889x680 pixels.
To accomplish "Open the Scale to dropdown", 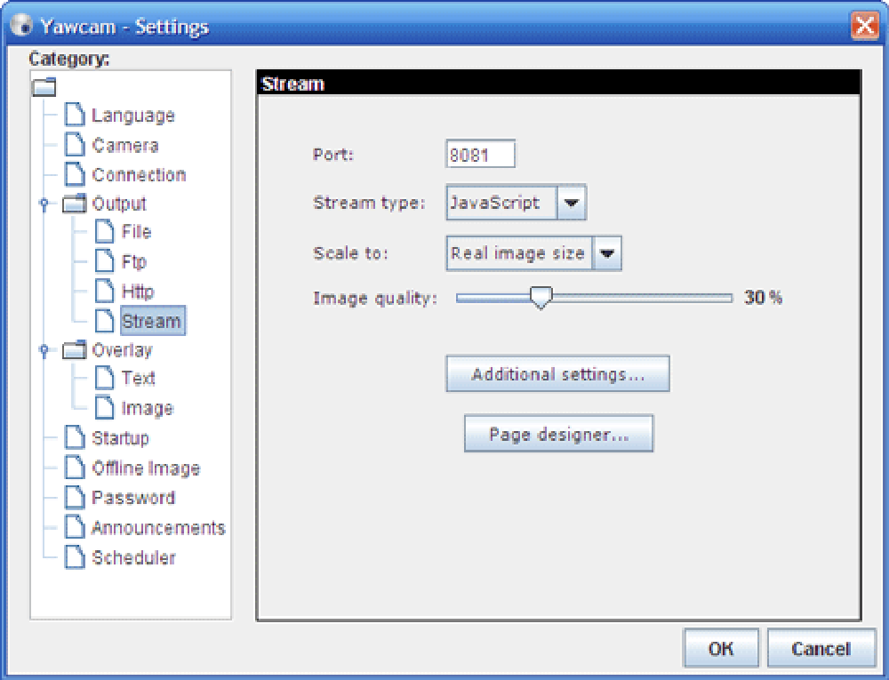I will point(607,253).
